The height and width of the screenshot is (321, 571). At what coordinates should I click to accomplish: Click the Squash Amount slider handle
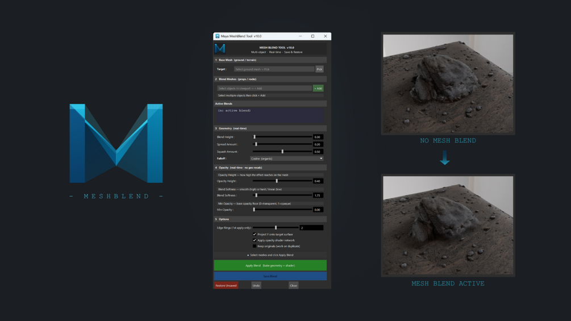(282, 151)
